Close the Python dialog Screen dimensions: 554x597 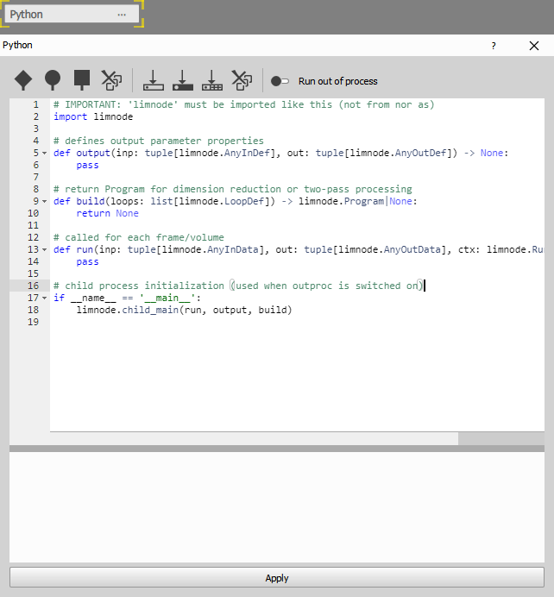[x=534, y=46]
